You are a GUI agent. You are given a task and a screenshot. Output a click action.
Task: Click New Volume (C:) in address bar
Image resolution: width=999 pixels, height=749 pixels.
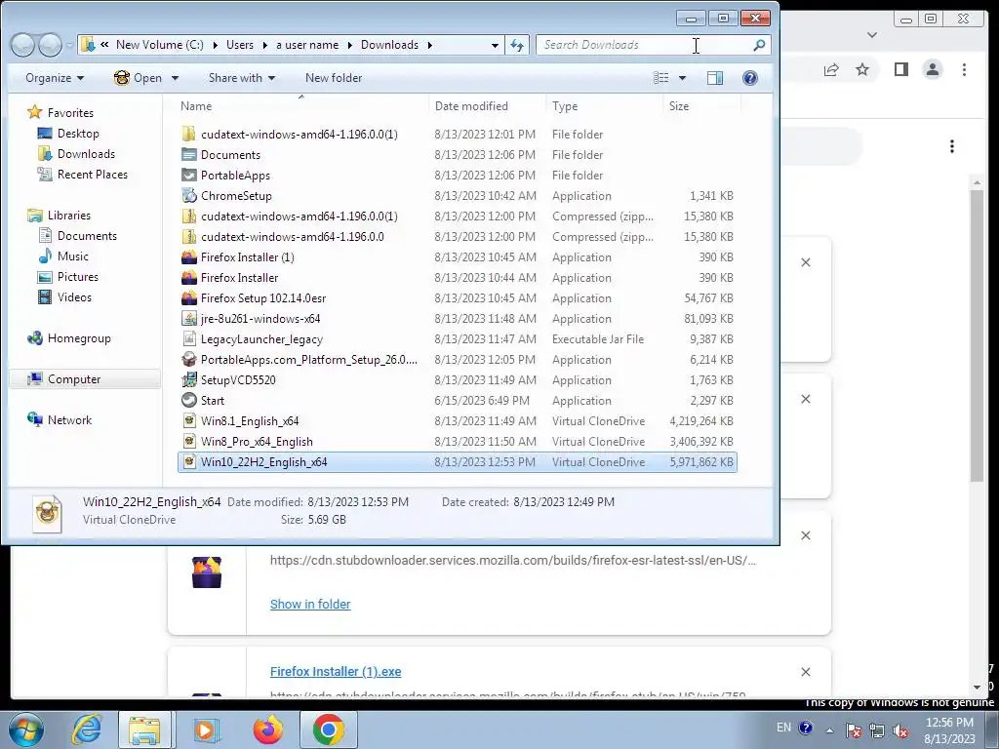[x=160, y=45]
